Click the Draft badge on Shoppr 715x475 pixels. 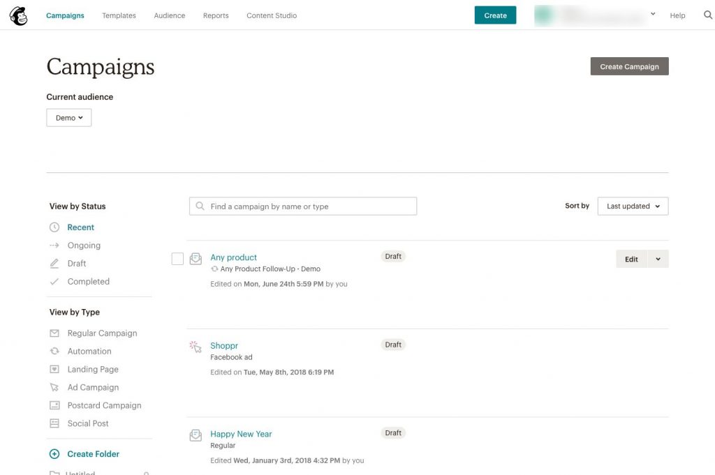(x=393, y=345)
